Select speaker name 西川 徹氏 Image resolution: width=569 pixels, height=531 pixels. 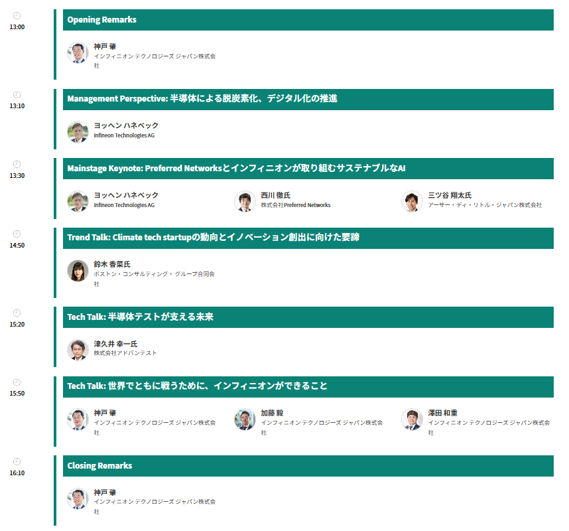click(275, 195)
